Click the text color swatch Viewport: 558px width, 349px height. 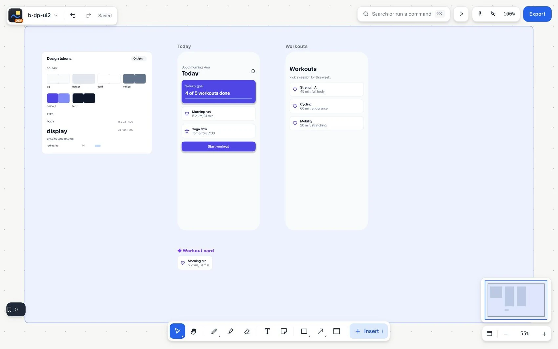click(x=84, y=98)
